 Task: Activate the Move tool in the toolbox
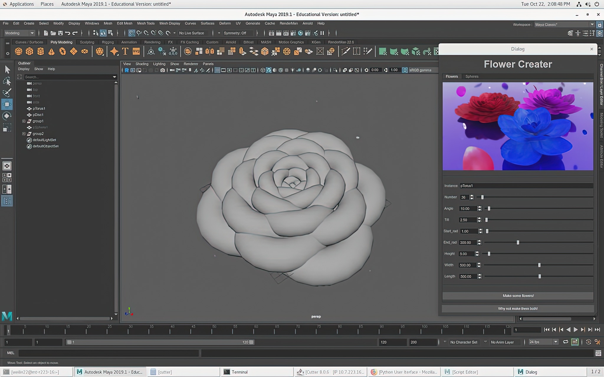[x=7, y=104]
